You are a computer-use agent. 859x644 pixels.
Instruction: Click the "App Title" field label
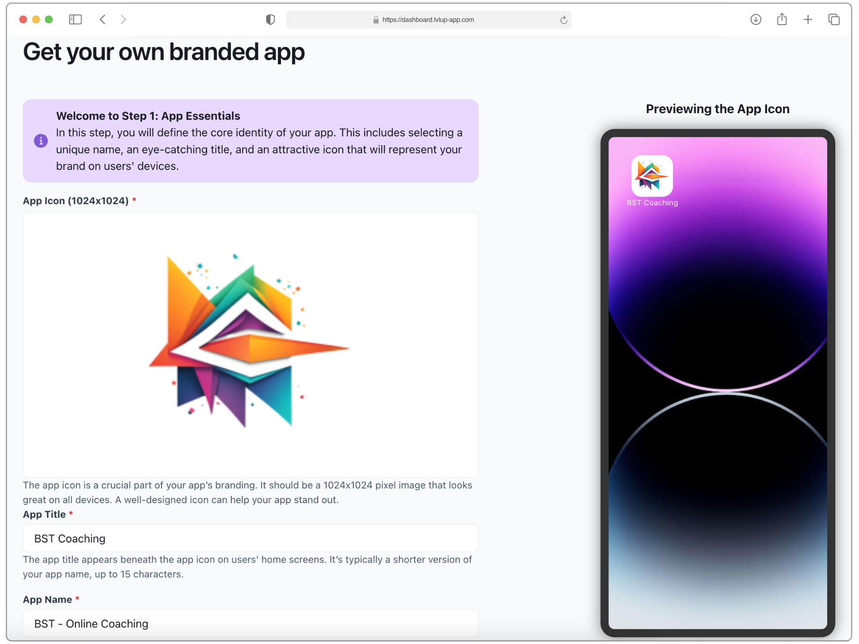(44, 514)
